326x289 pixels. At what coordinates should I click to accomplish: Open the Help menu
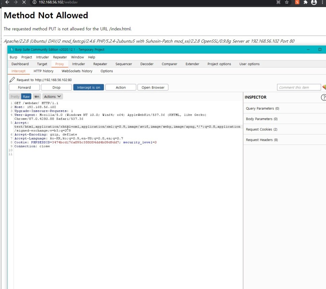click(x=91, y=57)
